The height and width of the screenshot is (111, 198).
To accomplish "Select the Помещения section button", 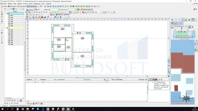I will pyautogui.click(x=32, y=6).
